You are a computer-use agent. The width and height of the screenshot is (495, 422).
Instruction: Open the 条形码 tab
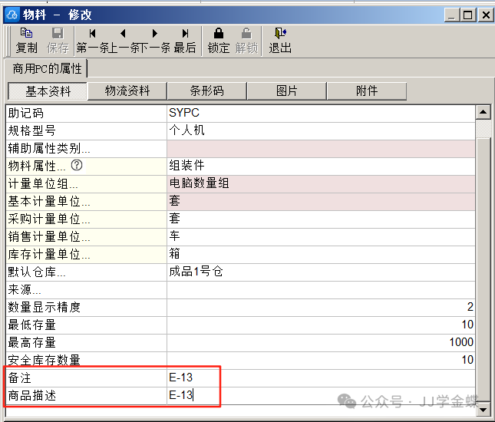coord(206,91)
